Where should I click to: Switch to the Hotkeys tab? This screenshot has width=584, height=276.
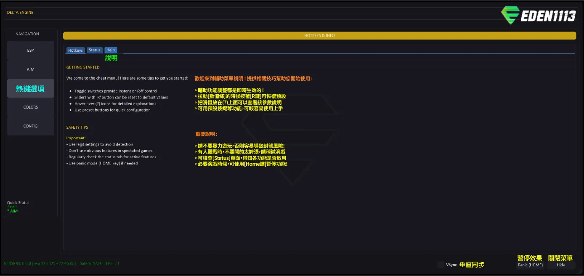75,50
